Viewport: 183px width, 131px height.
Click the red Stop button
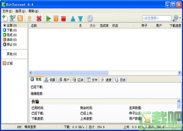coord(64,19)
